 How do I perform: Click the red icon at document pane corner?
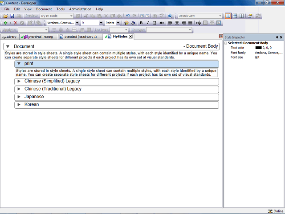coord(221,37)
